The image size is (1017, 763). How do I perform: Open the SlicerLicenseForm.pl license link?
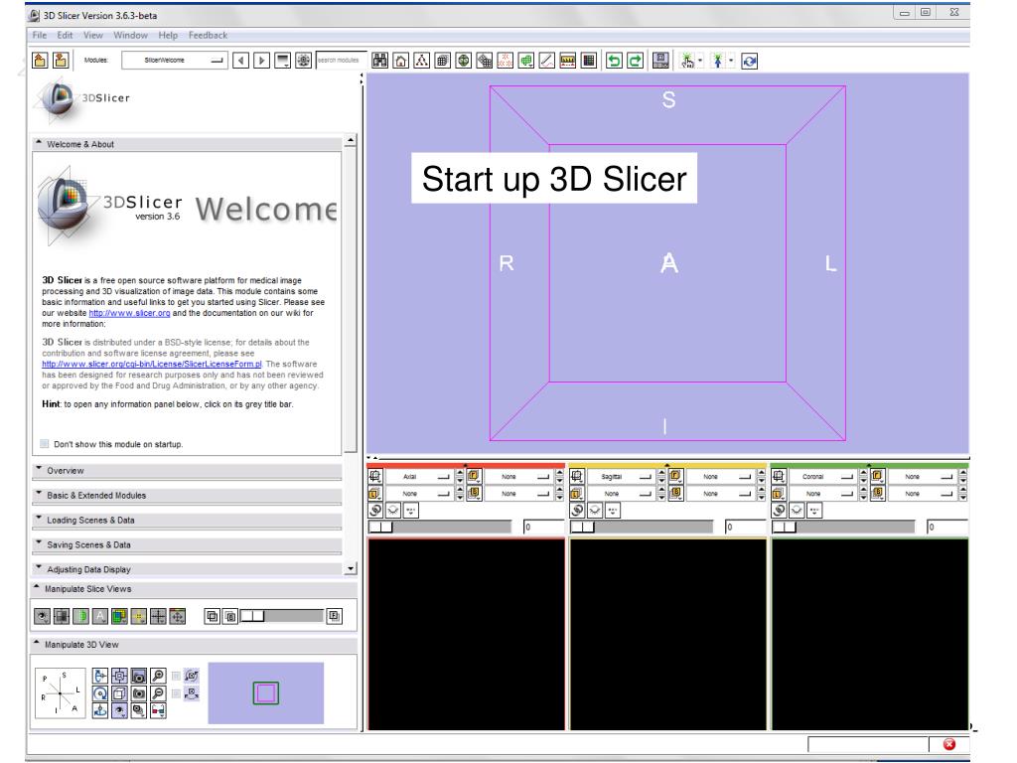pos(152,364)
